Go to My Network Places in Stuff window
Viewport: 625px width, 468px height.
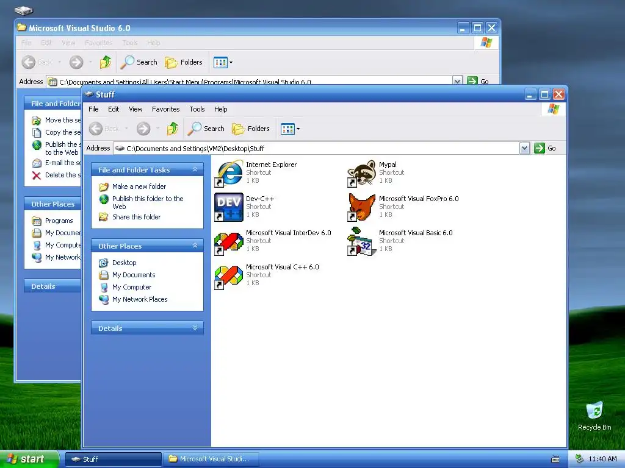pyautogui.click(x=140, y=299)
